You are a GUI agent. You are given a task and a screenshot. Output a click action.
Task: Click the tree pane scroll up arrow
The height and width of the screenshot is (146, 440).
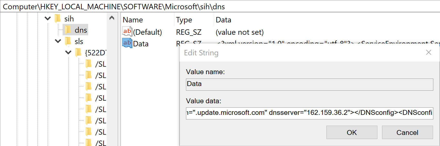coord(112,18)
